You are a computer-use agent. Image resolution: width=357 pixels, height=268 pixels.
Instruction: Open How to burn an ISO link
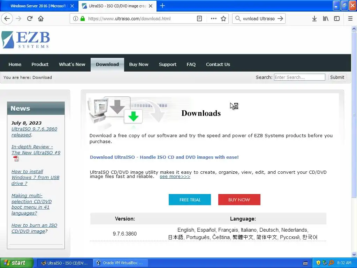pyautogui.click(x=34, y=228)
